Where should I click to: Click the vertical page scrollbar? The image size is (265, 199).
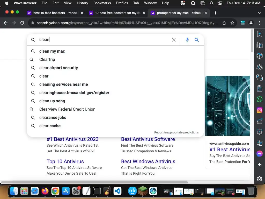252,41
